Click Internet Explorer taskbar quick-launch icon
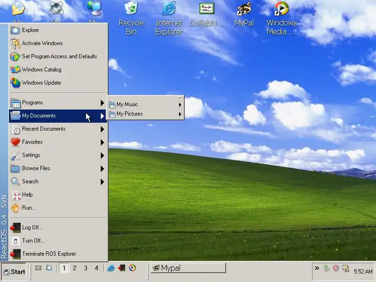376x282 pixels. point(111,268)
